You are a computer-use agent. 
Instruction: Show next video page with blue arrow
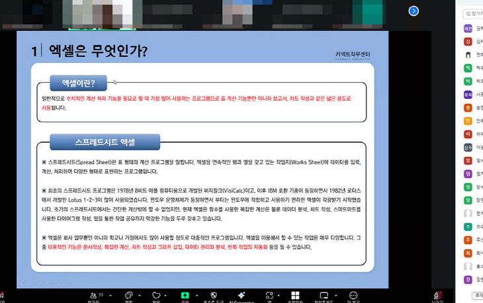pyautogui.click(x=414, y=11)
